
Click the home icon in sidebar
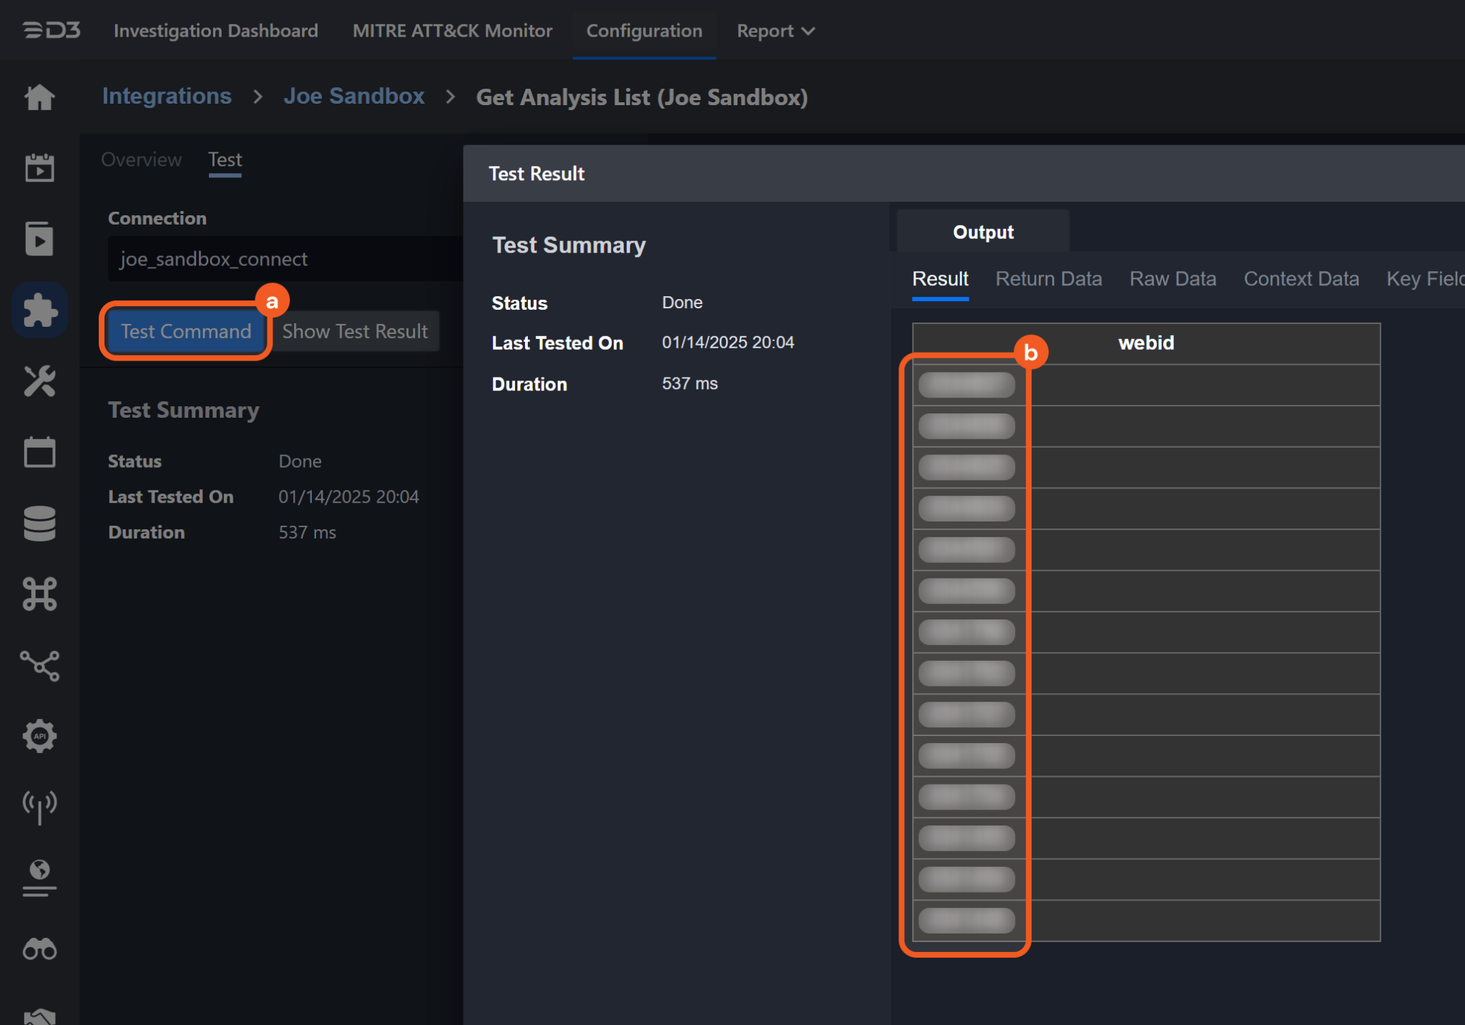tap(39, 97)
